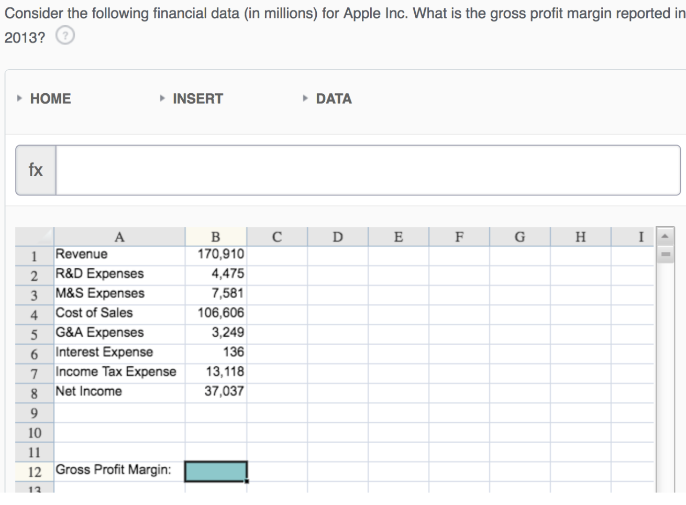Click the '3,249' value cell
Viewport: 686px width, 505px height.
click(x=216, y=334)
